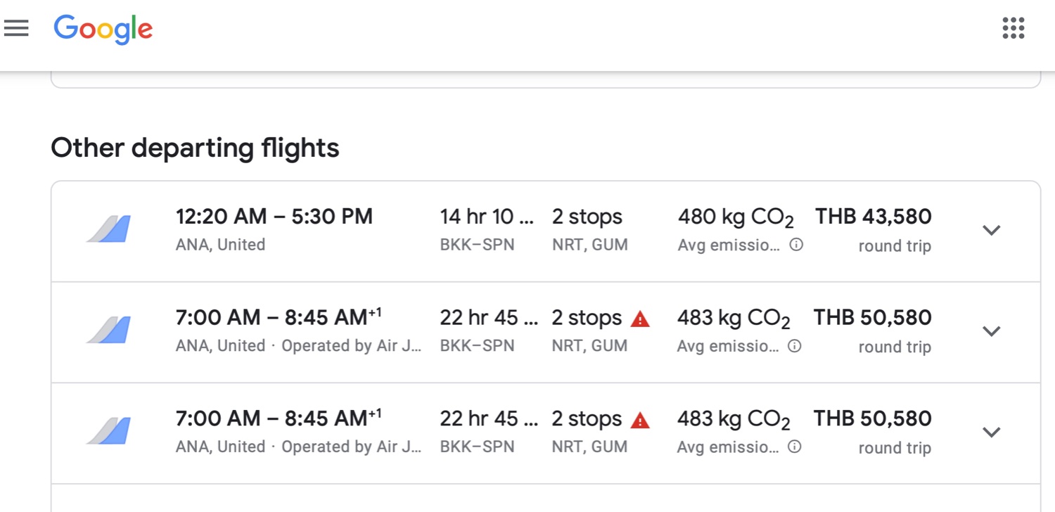Click the airline logo on the middle 7:00 AM flight
Image resolution: width=1055 pixels, height=512 pixels.
[x=109, y=331]
